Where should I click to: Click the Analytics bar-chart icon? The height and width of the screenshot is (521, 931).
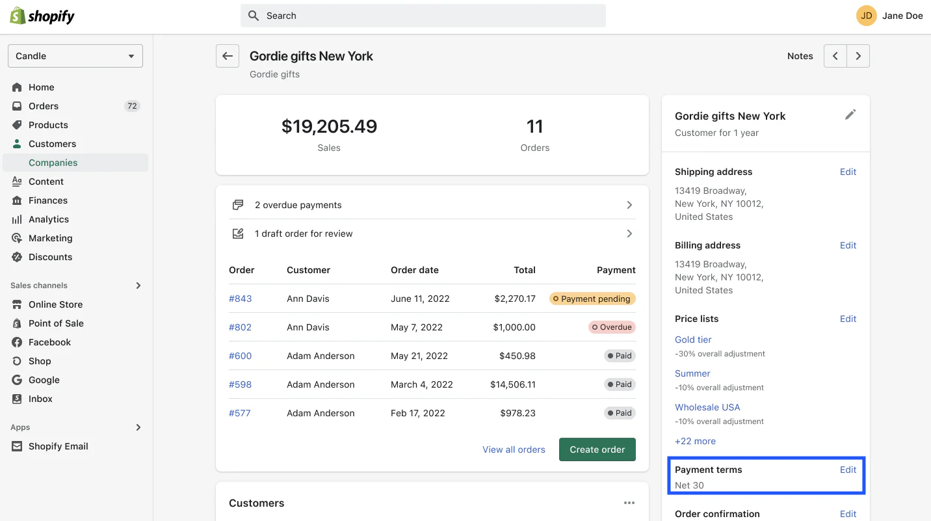[16, 219]
